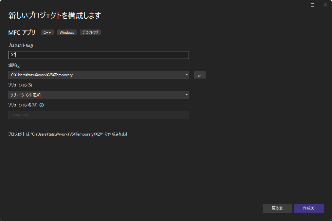Click the ソリューション名(M) label
The height and width of the screenshot is (221, 332).
pos(23,105)
